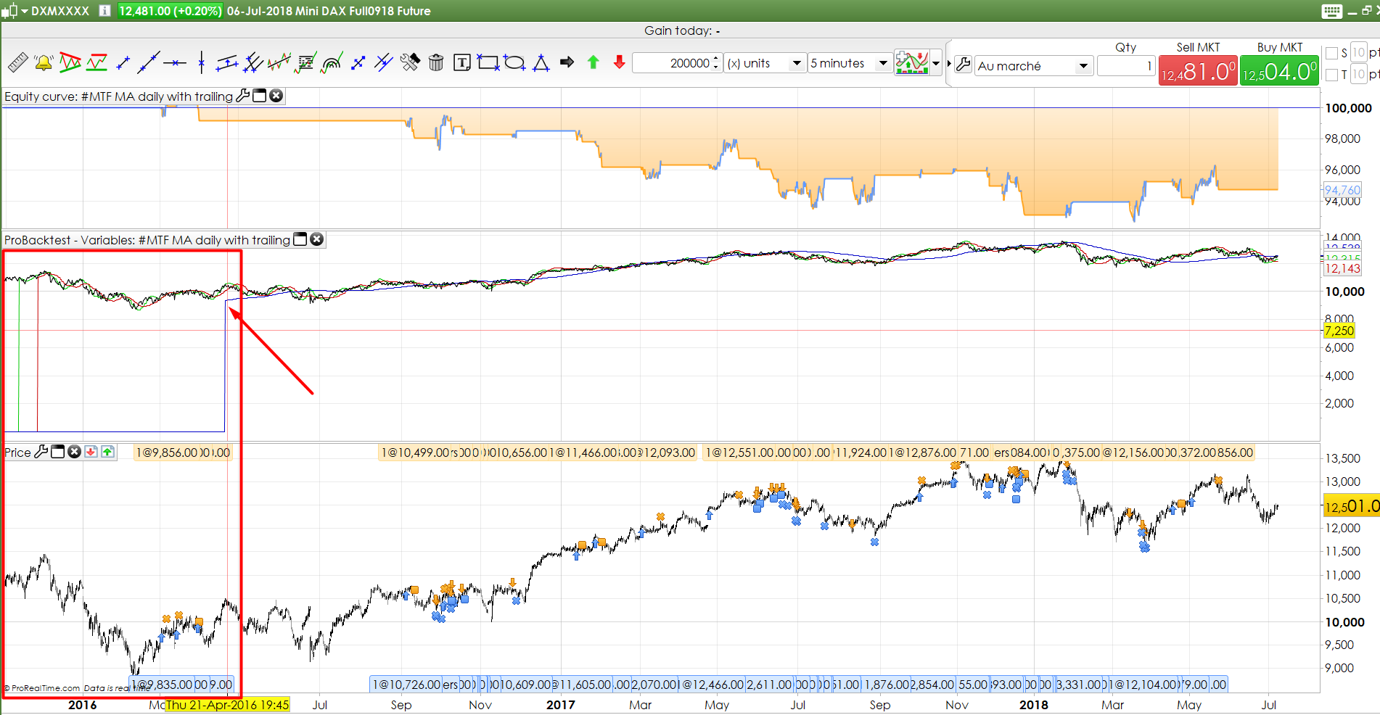This screenshot has width=1380, height=715.
Task: Choose the text annotation tool
Action: pyautogui.click(x=461, y=63)
